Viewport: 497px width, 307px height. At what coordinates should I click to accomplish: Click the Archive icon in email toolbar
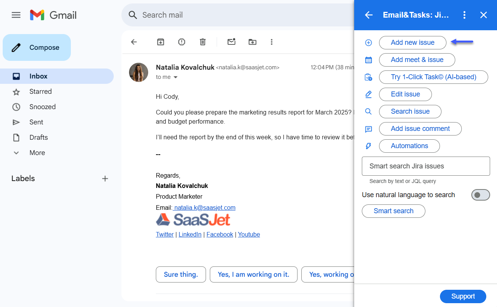coord(160,42)
